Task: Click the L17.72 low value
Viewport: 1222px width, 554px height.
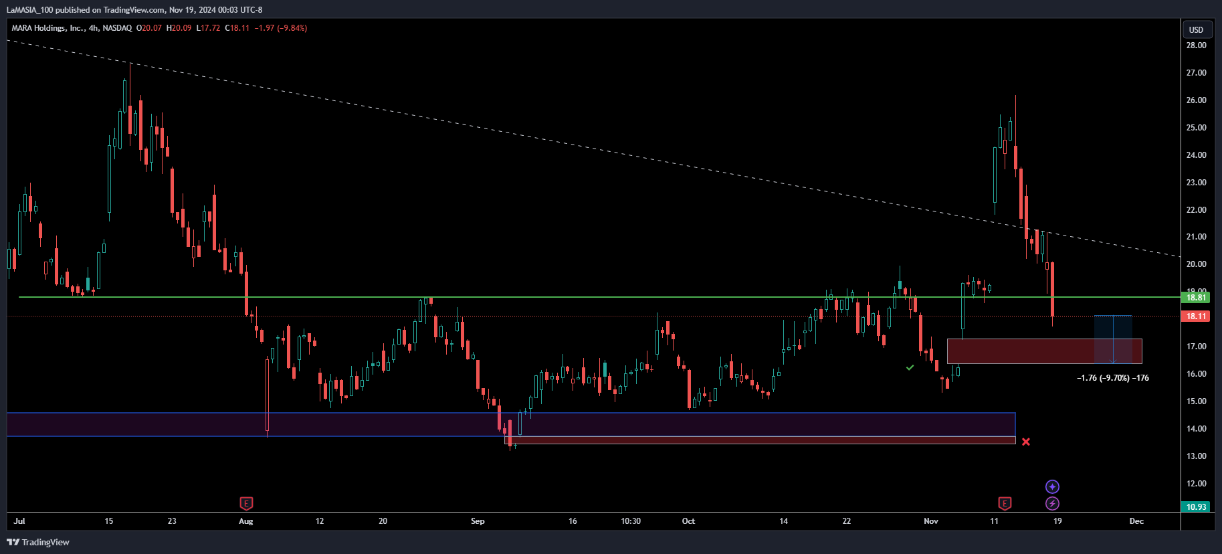Action: click(208, 28)
